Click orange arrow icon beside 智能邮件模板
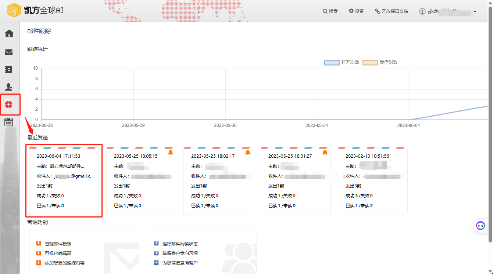The width and height of the screenshot is (493, 274). (x=39, y=244)
